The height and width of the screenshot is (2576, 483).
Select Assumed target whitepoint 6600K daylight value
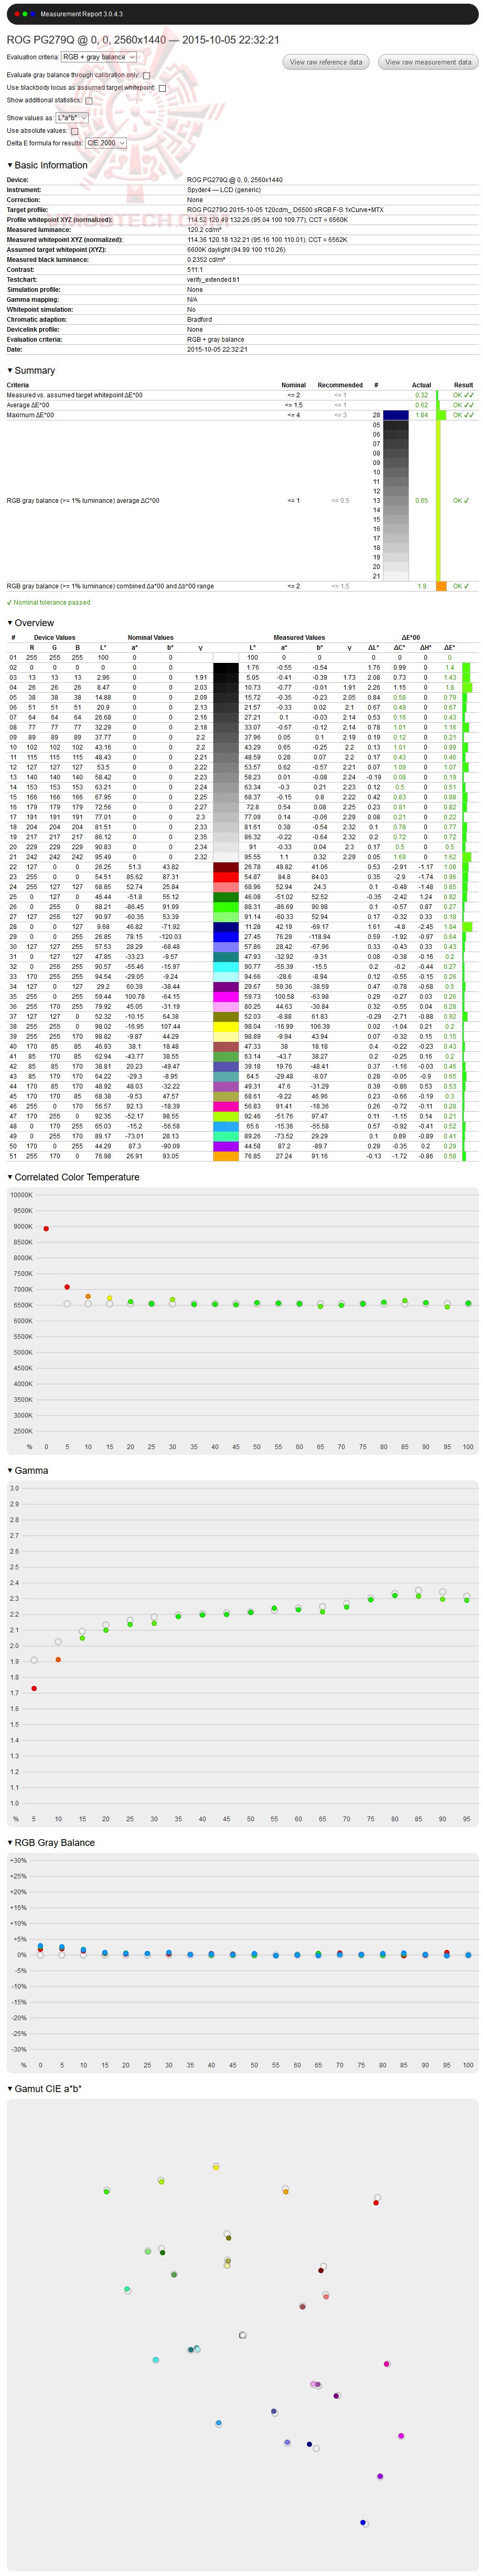236,250
